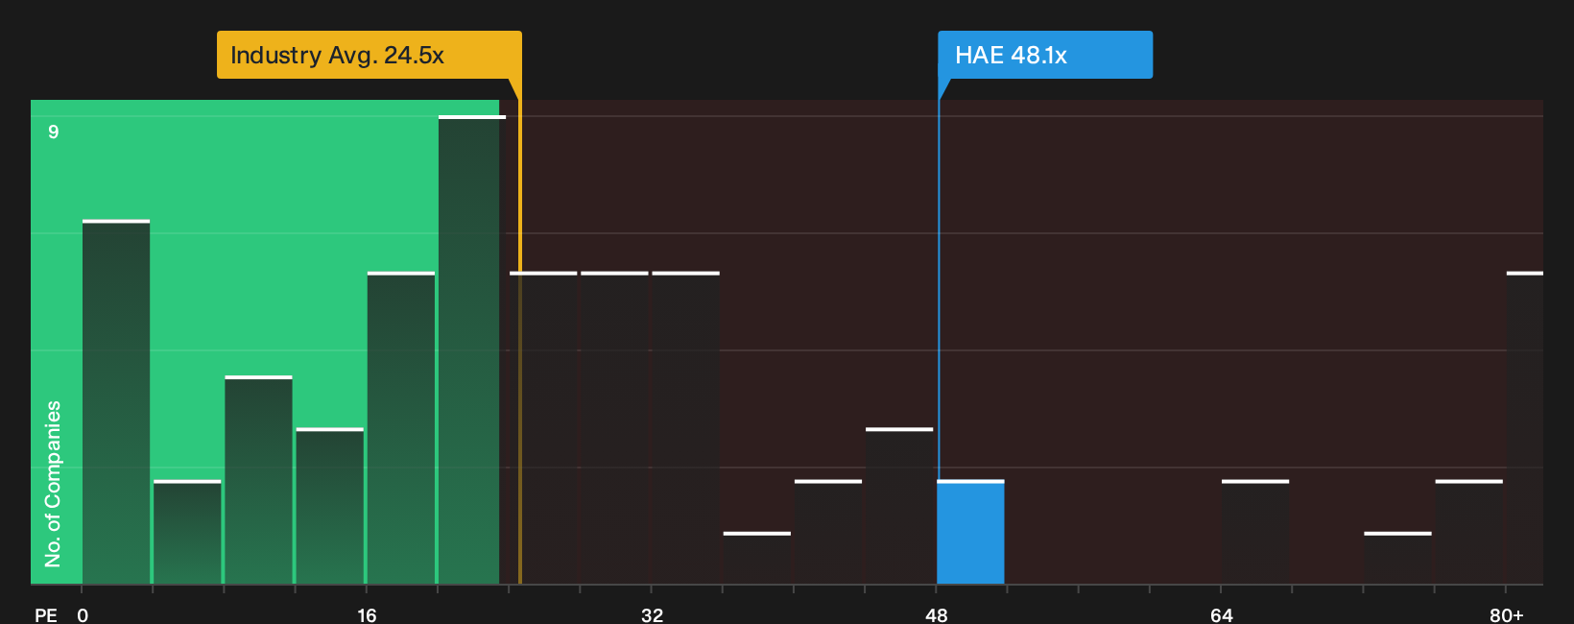Click the x-axis label 48
Screen dimensions: 1574x624
pyautogui.click(x=937, y=614)
